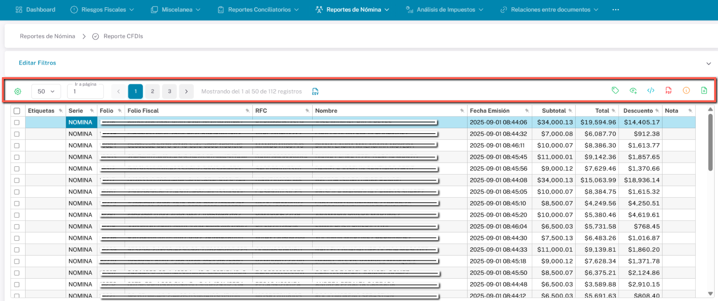
Task: Click the next page arrow button
Action: pos(186,91)
